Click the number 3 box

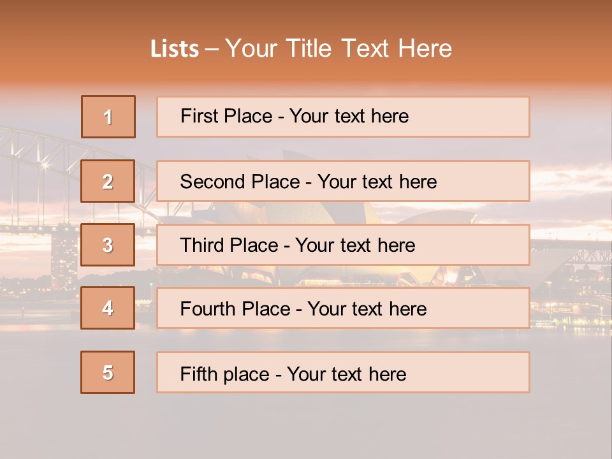tap(108, 245)
